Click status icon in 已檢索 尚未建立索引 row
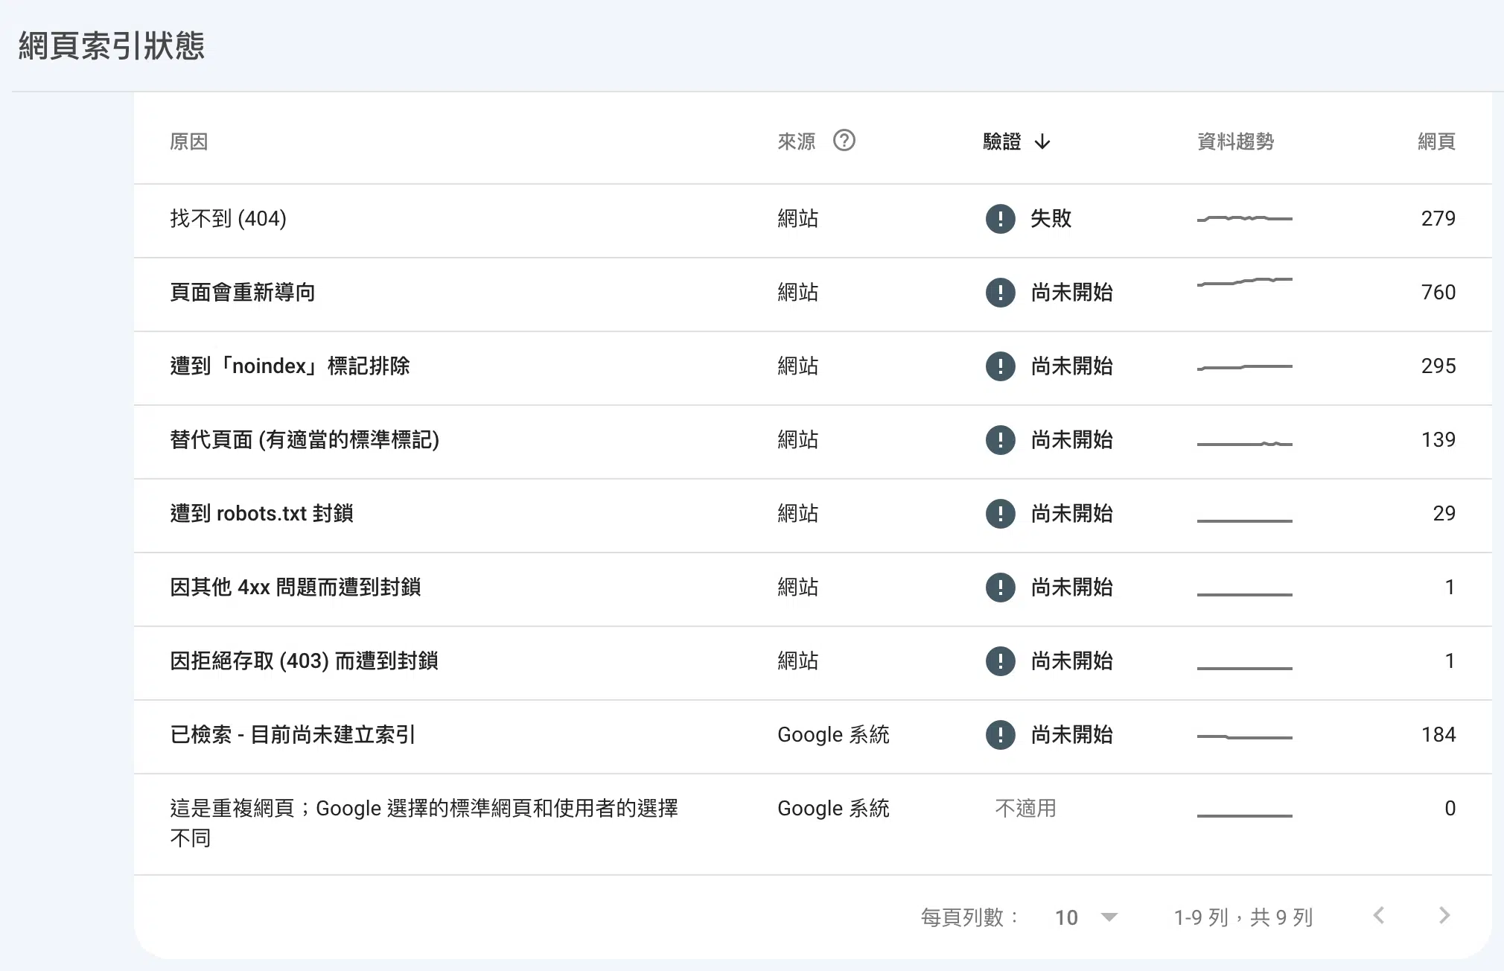The image size is (1504, 971). coord(1000,735)
